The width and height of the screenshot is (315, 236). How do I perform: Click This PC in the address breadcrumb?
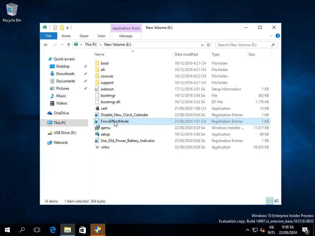coord(91,45)
